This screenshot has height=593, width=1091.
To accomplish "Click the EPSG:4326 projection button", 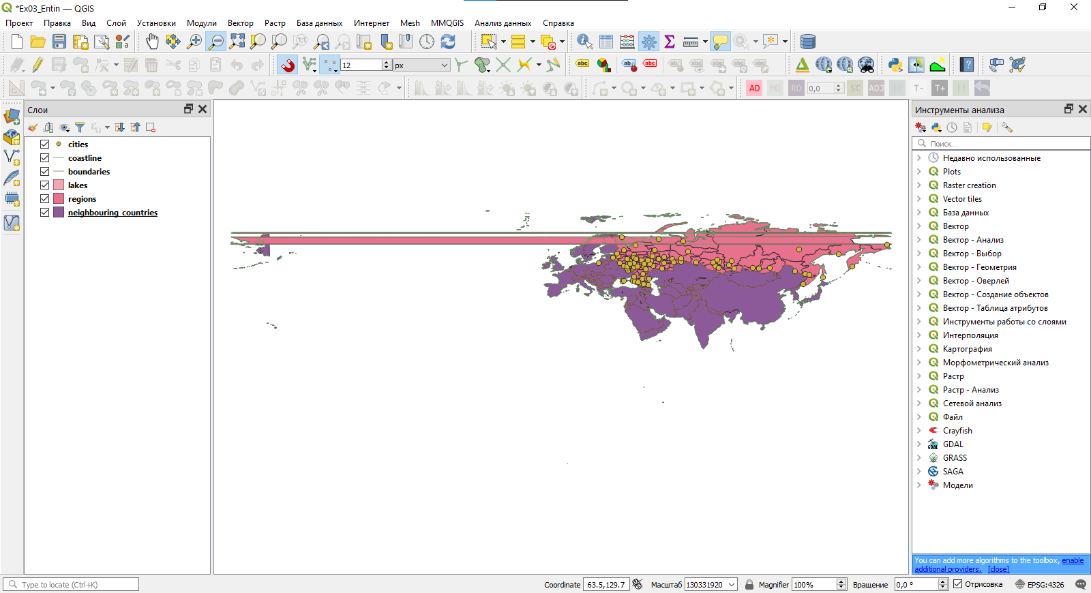I will pyautogui.click(x=1040, y=584).
